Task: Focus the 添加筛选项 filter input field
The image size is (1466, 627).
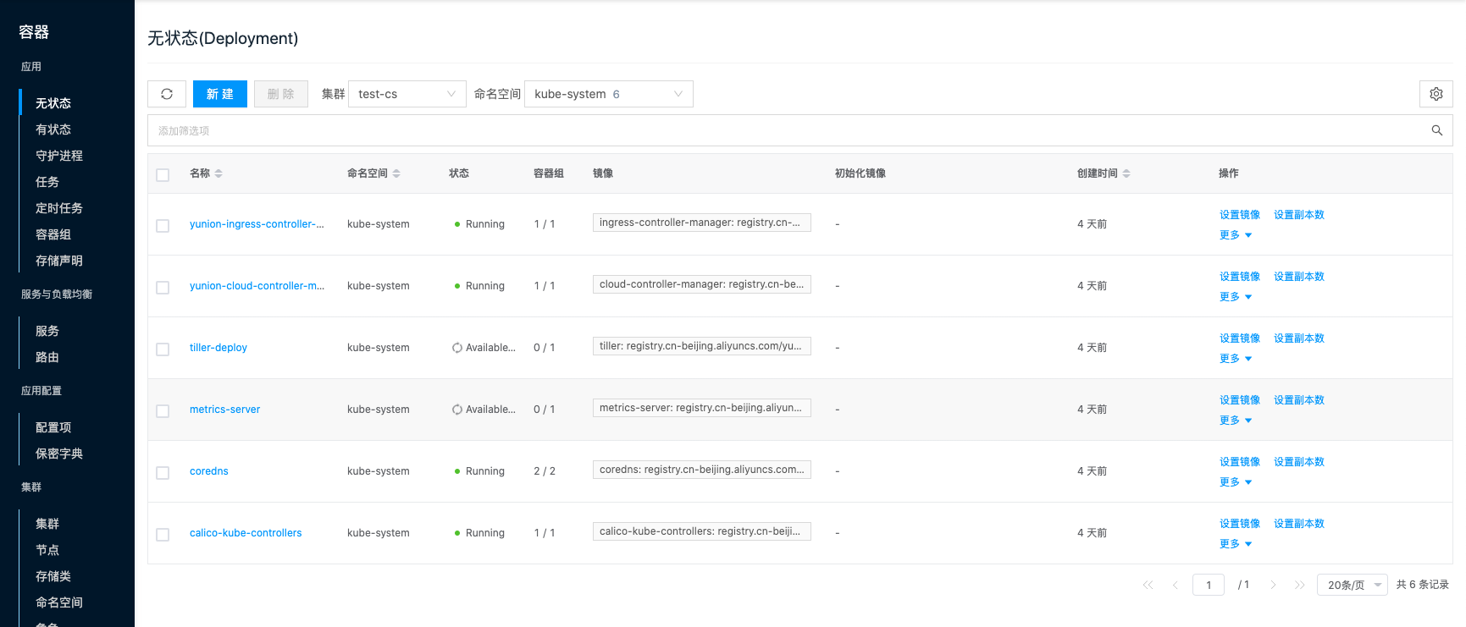Action: [762, 130]
